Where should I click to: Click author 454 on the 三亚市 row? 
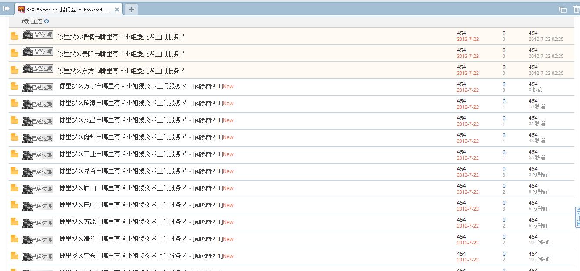(x=461, y=152)
